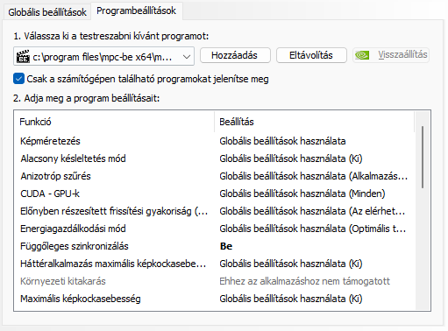Switch to the Globális beállítások tab
The image size is (448, 331).
[47, 12]
